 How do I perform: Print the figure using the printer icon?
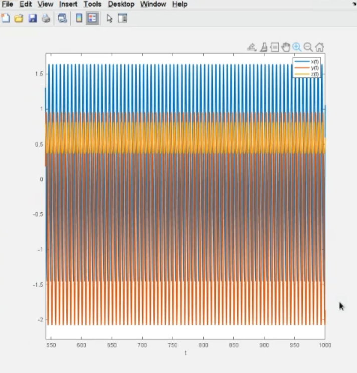click(x=46, y=19)
